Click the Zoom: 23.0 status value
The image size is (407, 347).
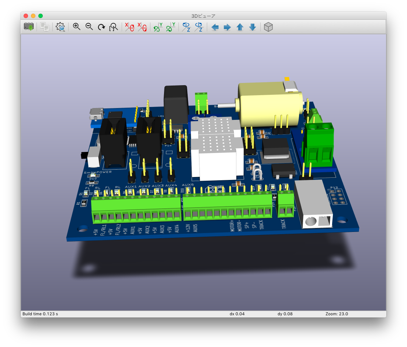click(337, 314)
